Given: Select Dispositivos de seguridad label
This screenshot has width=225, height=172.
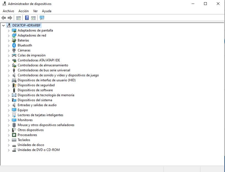Looking at the screenshot, I should coord(36,85).
